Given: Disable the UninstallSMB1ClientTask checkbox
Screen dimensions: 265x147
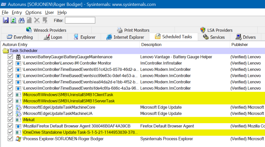Looking at the screenshot, I should pos(11,95).
